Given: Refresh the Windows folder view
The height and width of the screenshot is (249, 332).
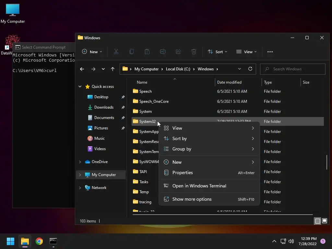Looking at the screenshot, I should pyautogui.click(x=250, y=69).
